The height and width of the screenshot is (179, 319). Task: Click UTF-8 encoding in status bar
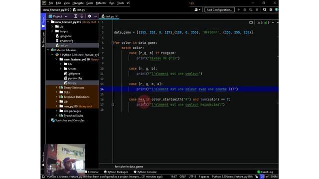coord(192,177)
